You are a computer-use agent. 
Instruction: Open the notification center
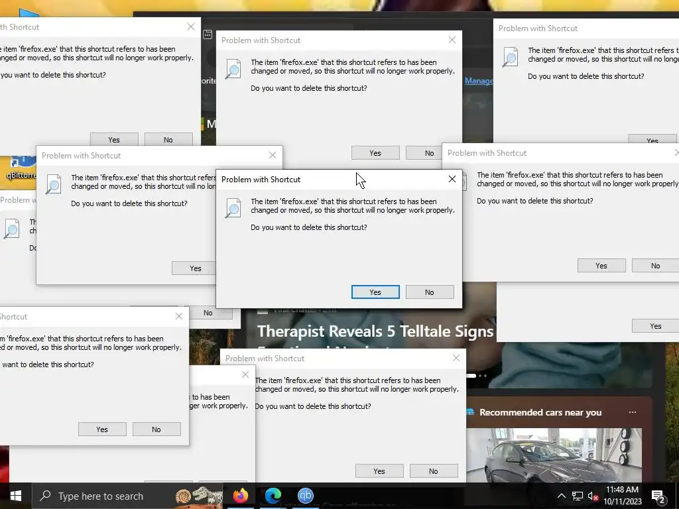coord(658,497)
